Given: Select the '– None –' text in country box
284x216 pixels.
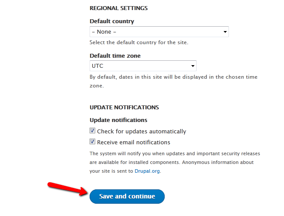Looking at the screenshot, I should (104, 32).
